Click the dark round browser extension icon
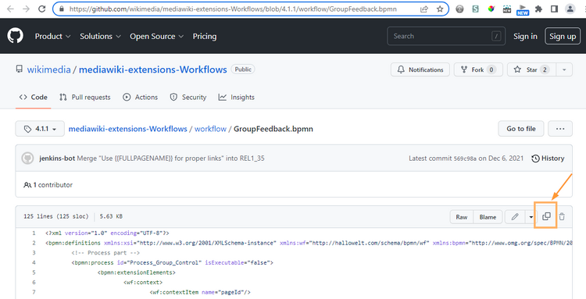 pos(459,9)
